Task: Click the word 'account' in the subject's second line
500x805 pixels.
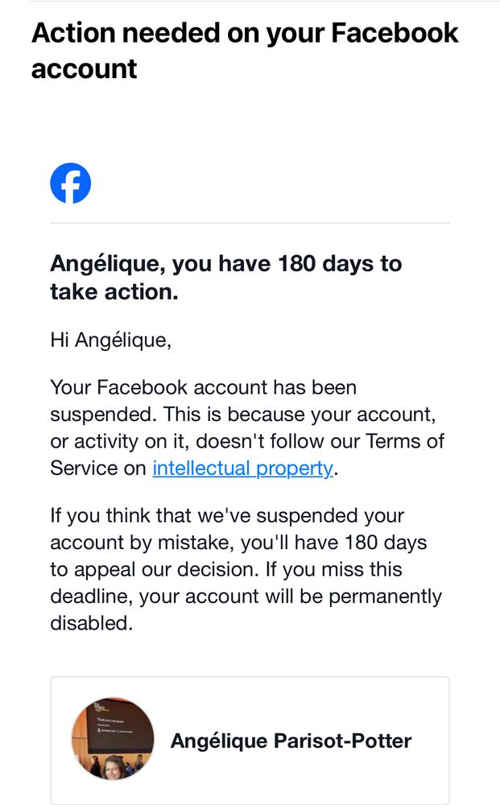Action: 85,68
